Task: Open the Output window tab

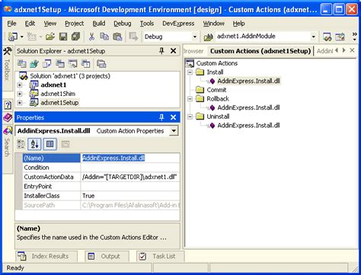Action: [107, 256]
